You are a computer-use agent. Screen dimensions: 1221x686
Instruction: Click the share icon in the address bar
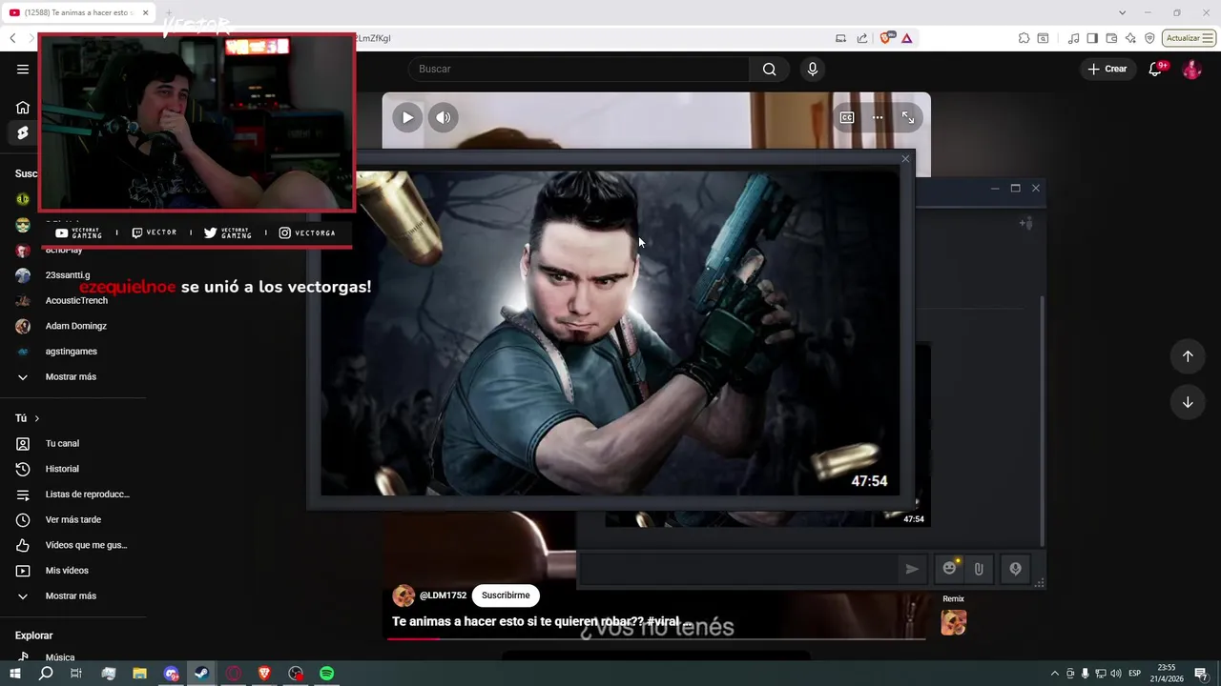[862, 38]
